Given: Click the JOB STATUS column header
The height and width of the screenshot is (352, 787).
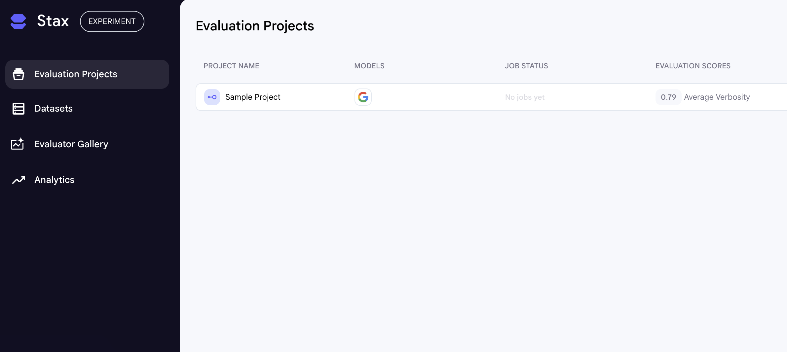Looking at the screenshot, I should 526,66.
